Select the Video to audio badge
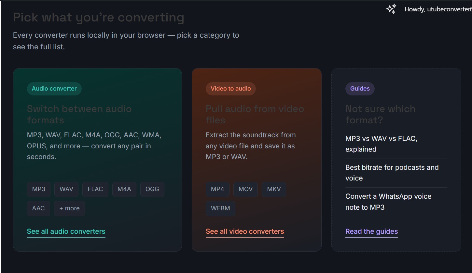The image size is (472, 273). pos(231,89)
